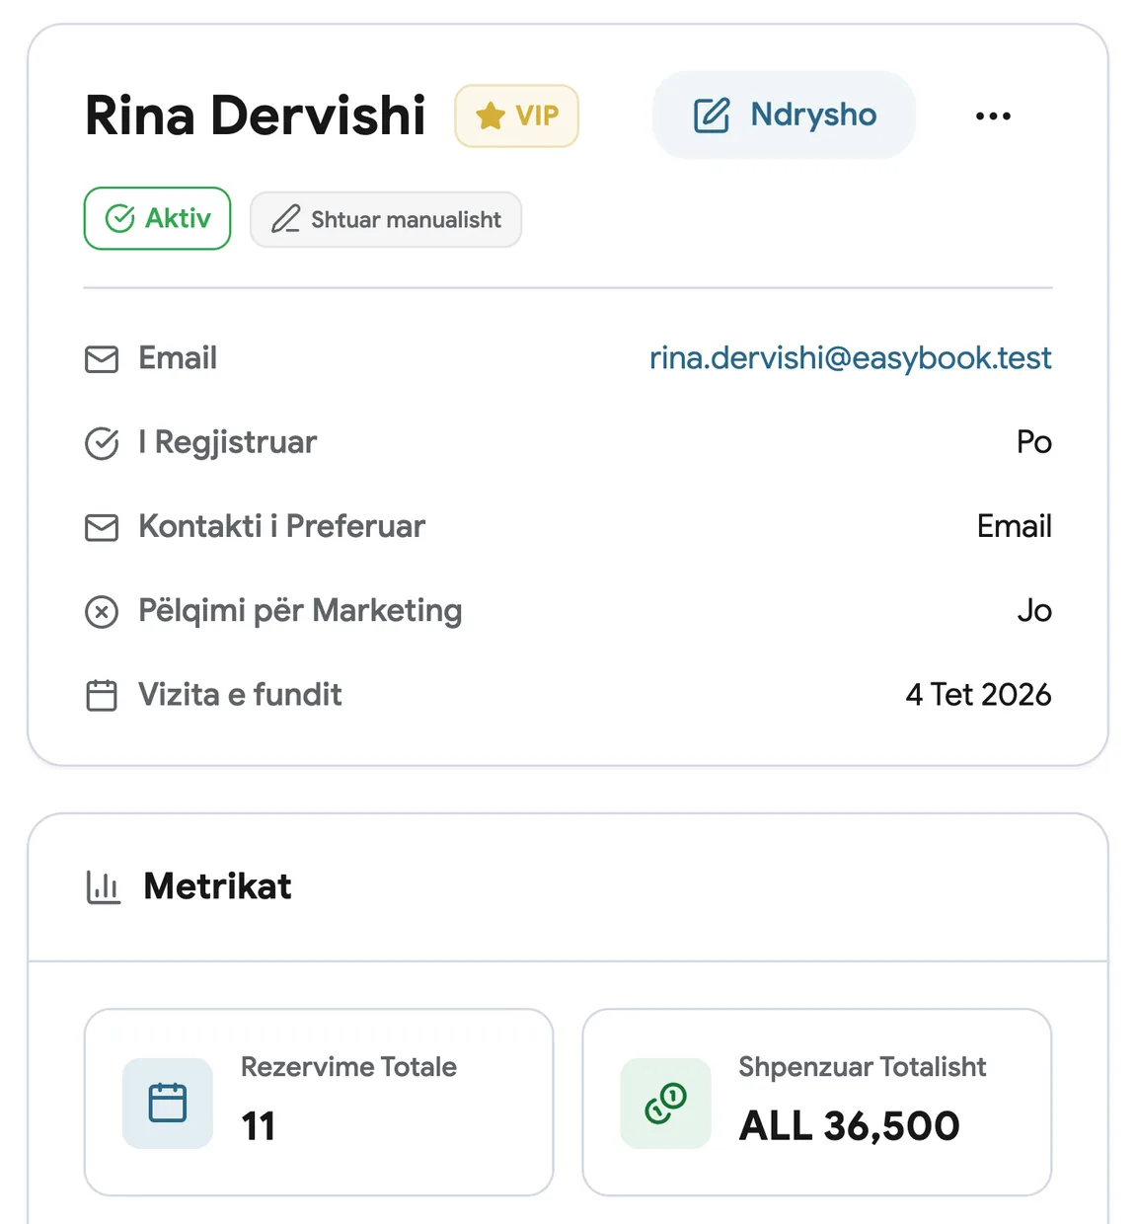Open the three-dot more options menu
Image resolution: width=1137 pixels, height=1224 pixels.
(x=993, y=115)
